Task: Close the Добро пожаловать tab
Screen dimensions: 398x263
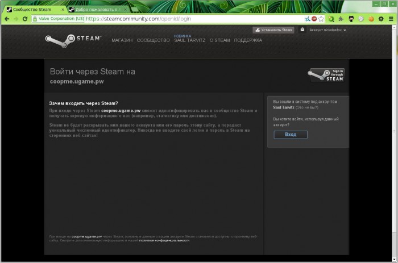Action: point(125,10)
